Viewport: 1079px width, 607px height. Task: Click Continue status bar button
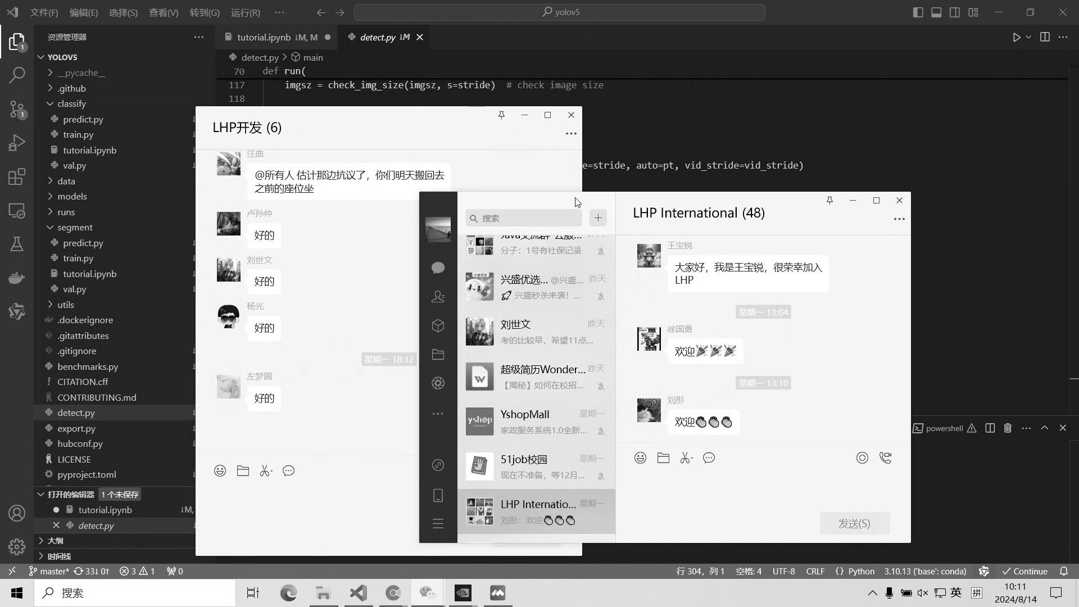pyautogui.click(x=1024, y=571)
